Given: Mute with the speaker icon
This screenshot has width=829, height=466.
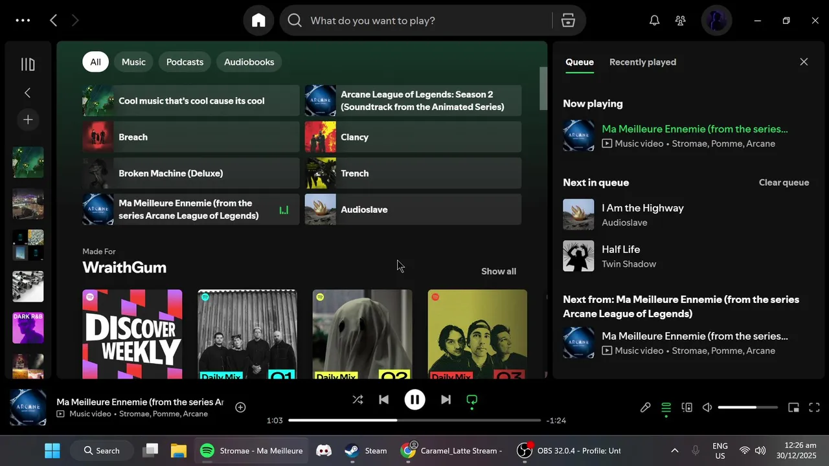Looking at the screenshot, I should [707, 407].
